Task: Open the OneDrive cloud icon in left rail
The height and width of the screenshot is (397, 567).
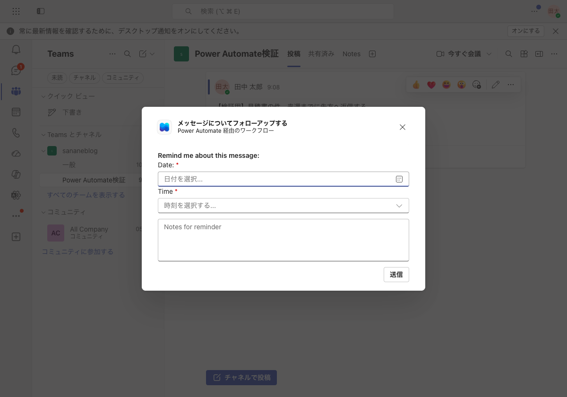Action: (16, 154)
